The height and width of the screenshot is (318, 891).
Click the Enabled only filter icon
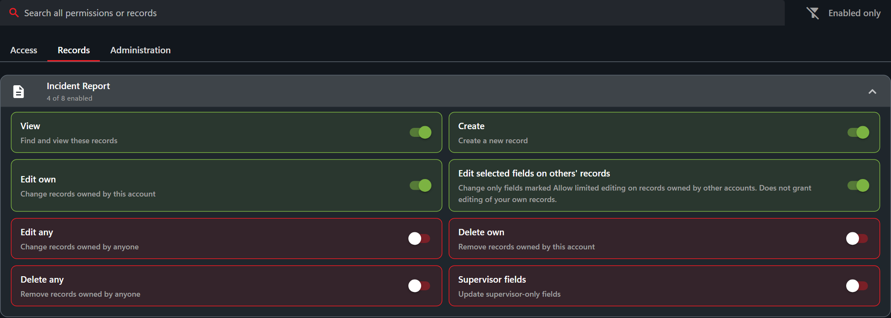tap(813, 13)
